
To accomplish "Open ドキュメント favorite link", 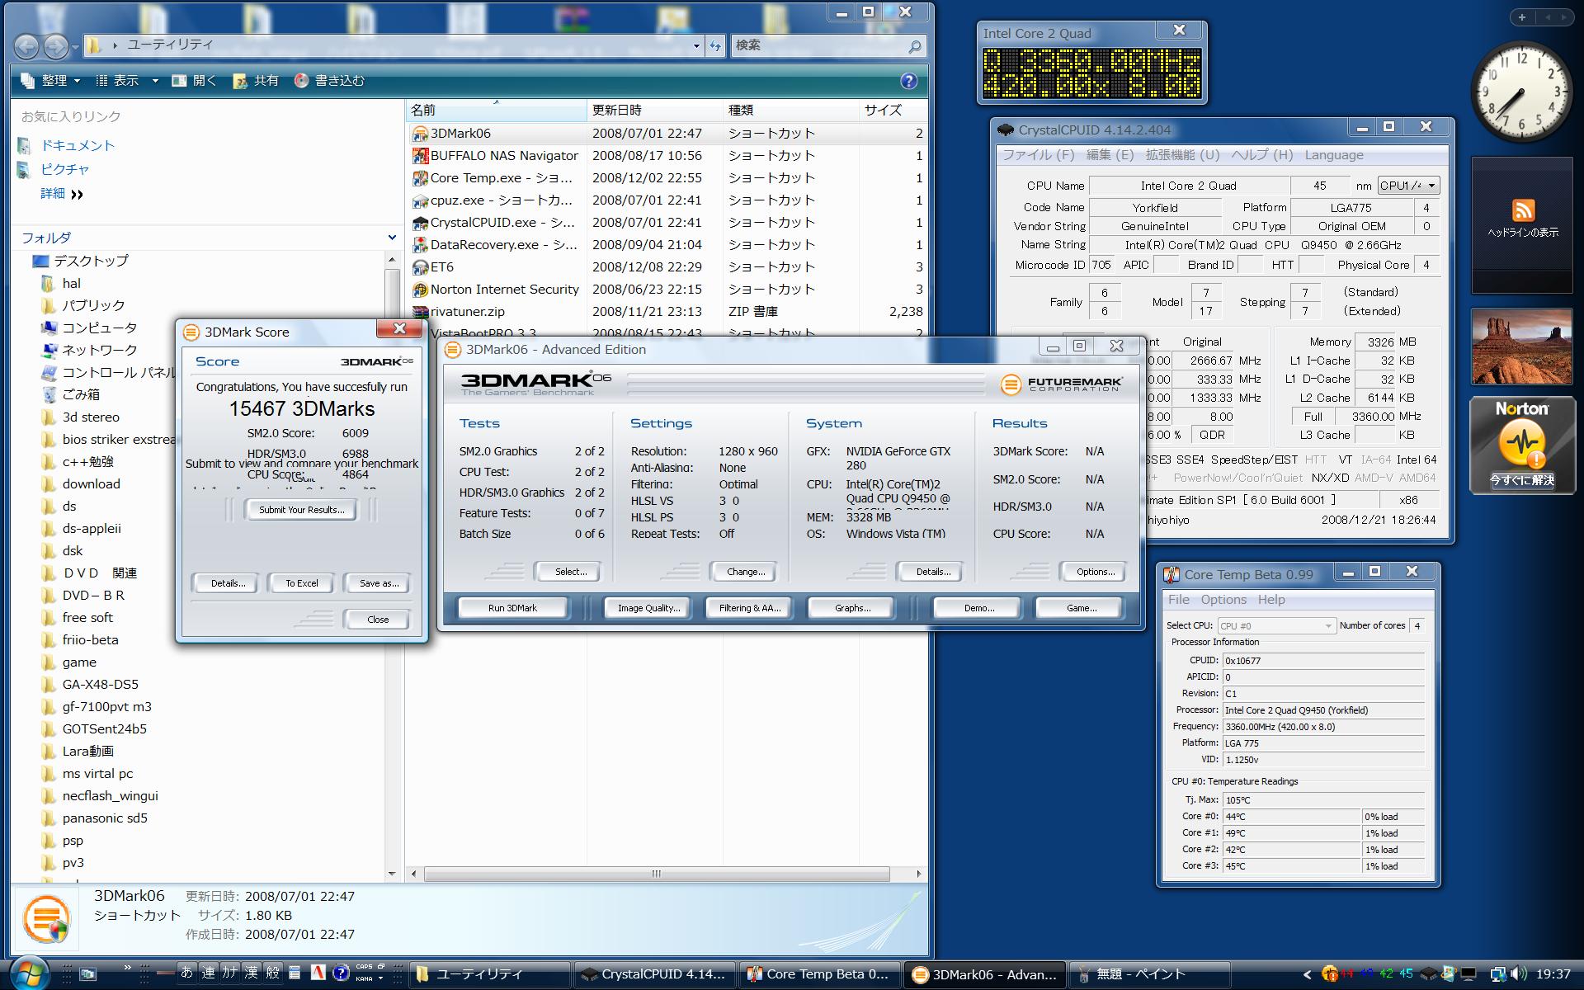I will click(x=78, y=146).
